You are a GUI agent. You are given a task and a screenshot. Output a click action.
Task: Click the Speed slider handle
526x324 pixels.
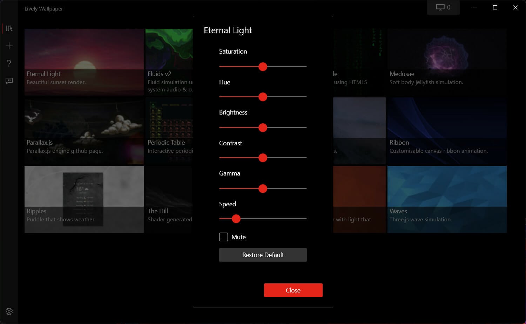(236, 219)
